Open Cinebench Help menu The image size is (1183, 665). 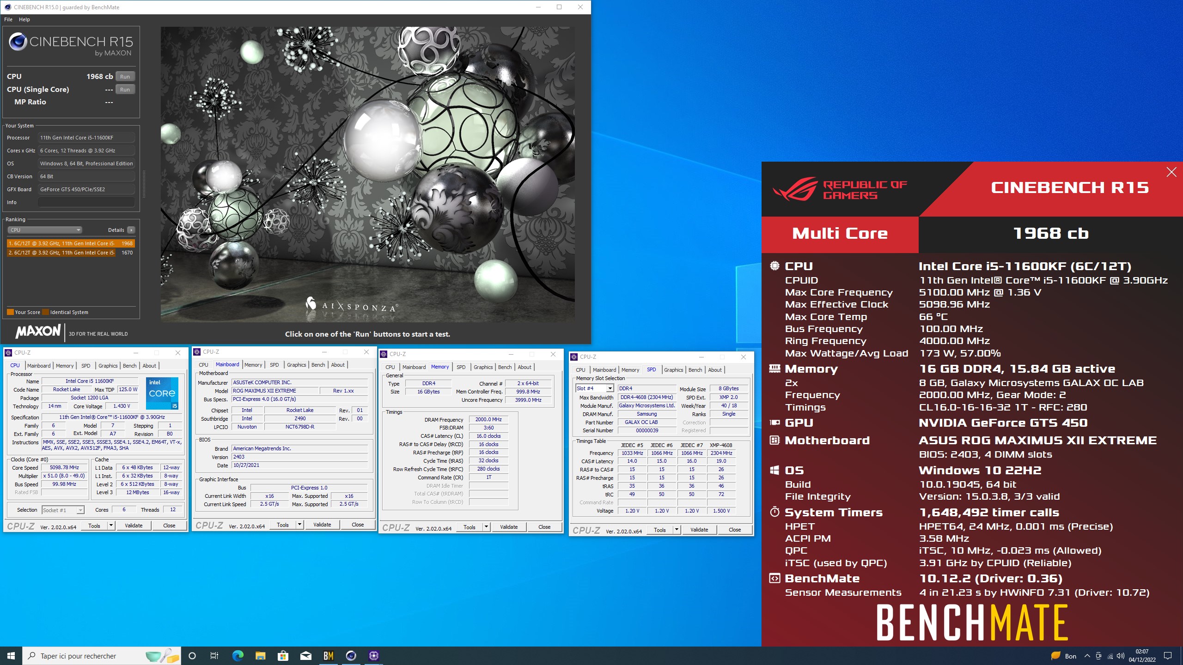(24, 19)
